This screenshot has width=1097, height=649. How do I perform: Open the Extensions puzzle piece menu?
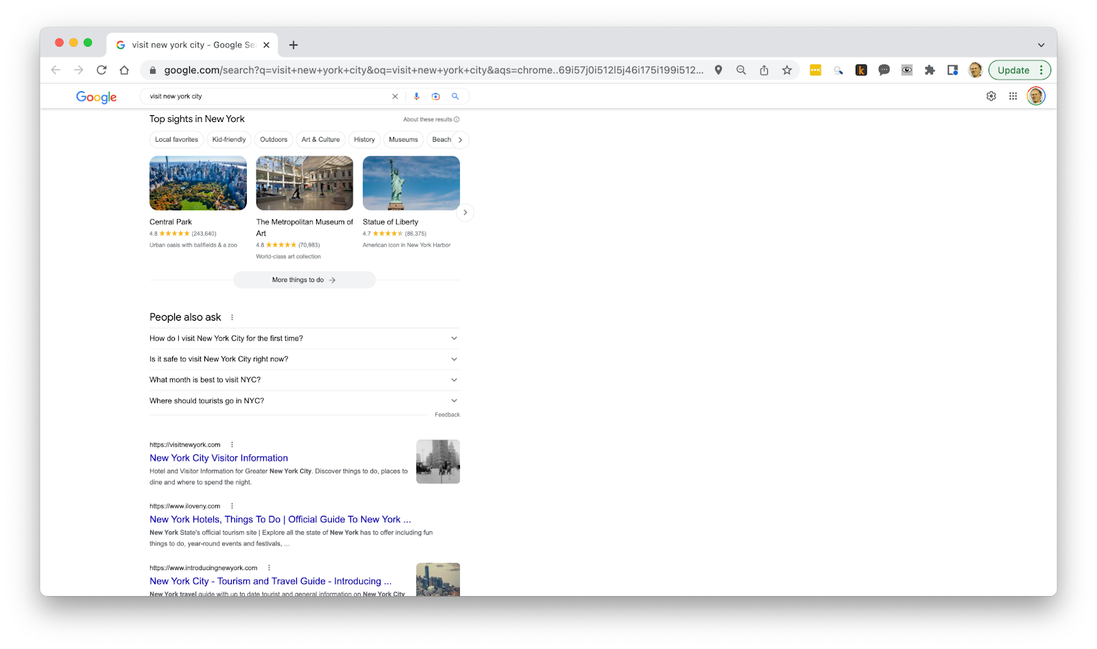(930, 70)
